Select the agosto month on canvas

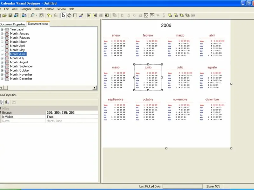(212, 77)
